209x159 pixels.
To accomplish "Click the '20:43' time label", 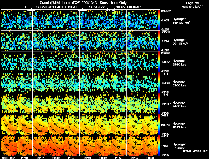I will click(x=72, y=158).
